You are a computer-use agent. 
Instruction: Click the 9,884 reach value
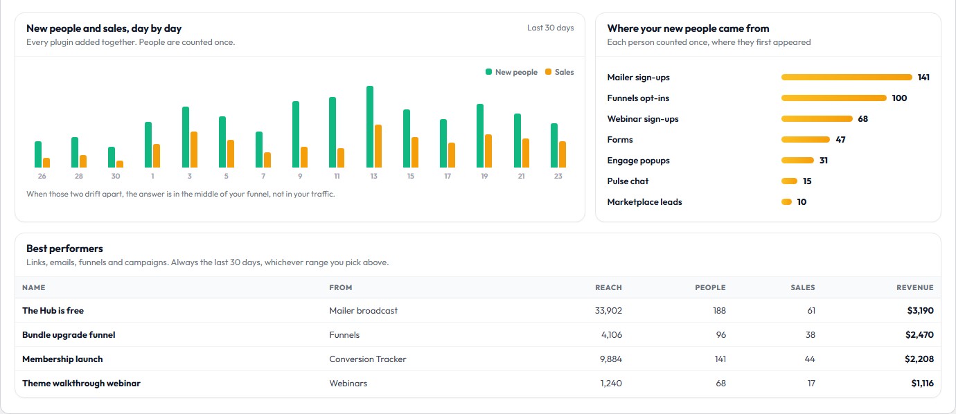click(x=610, y=359)
